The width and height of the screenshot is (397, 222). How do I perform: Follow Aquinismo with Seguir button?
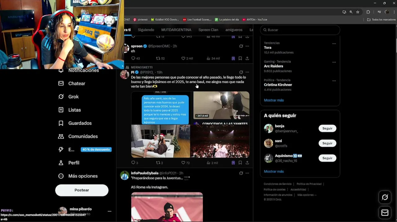click(327, 158)
